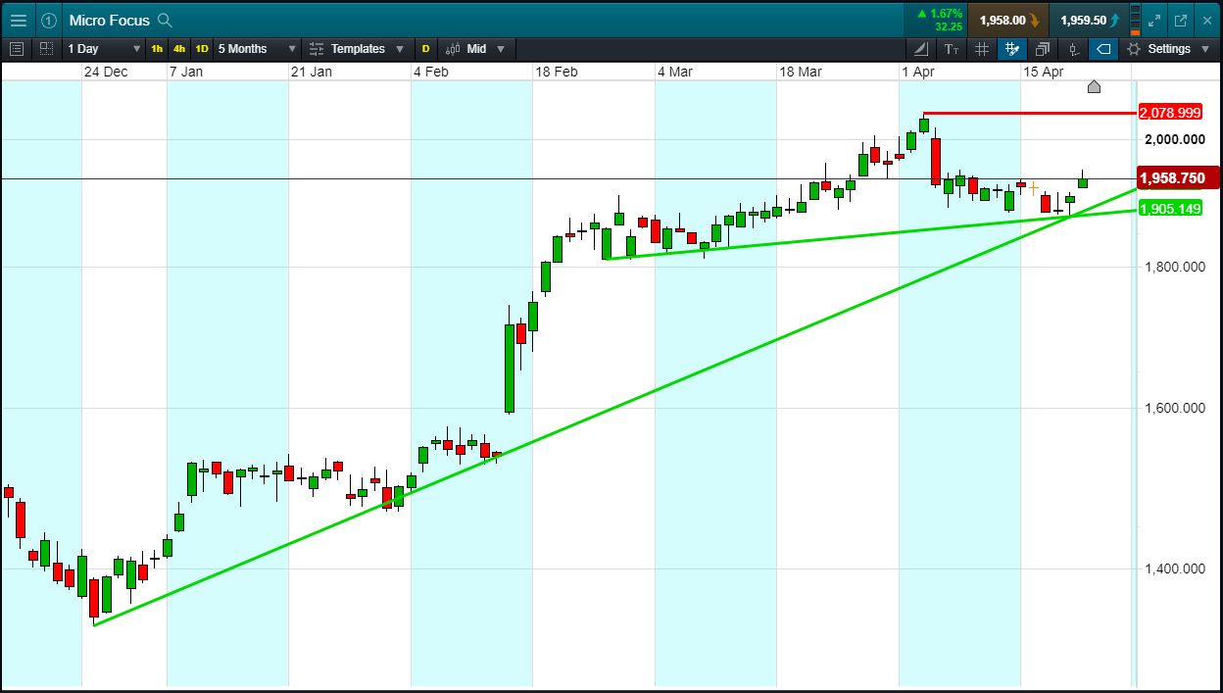Click the 1,800.000 axis value
The width and height of the screenshot is (1223, 693).
pyautogui.click(x=1175, y=267)
